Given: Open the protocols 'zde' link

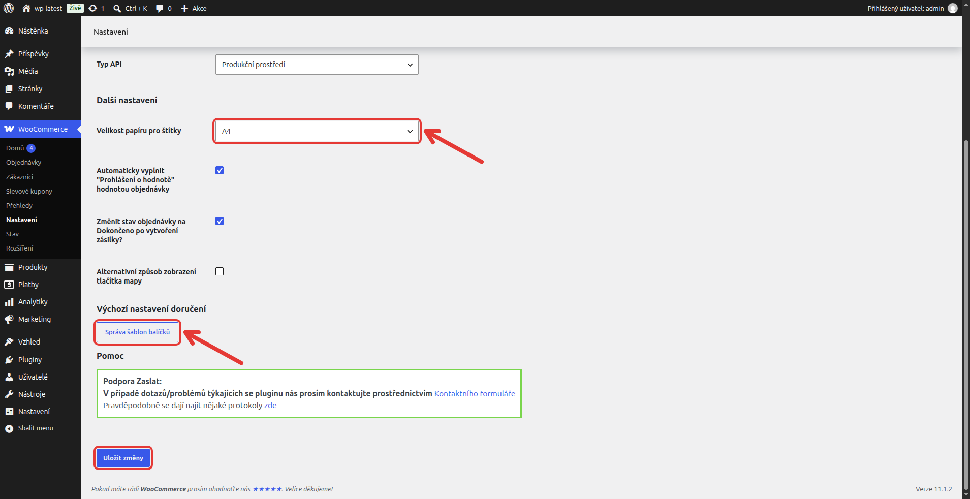Looking at the screenshot, I should pos(270,406).
